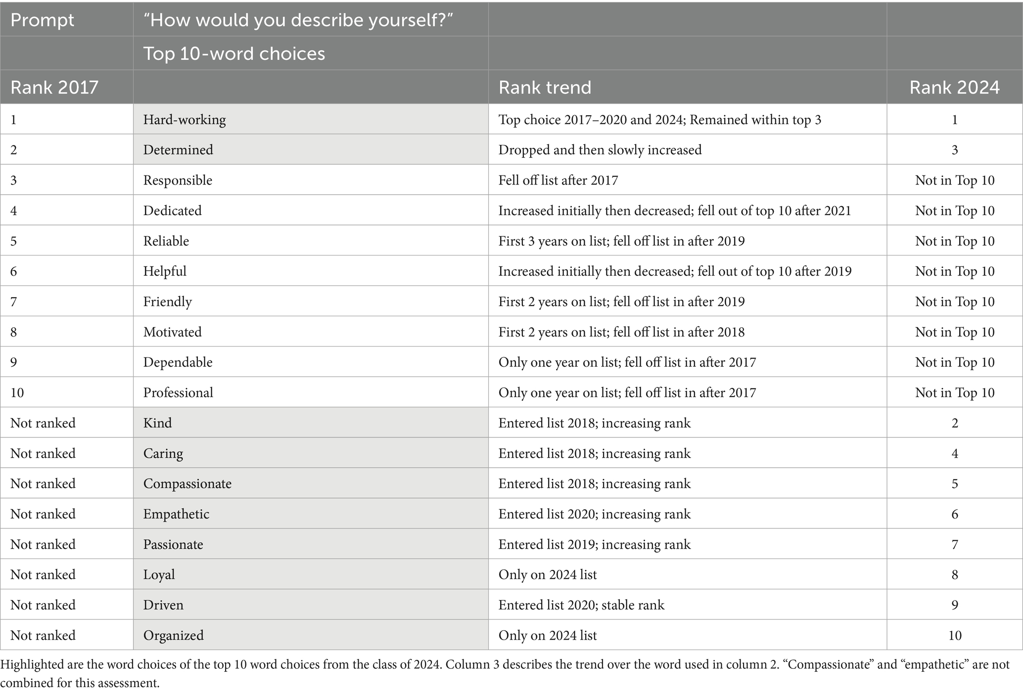Click the "Empathetic" word cell

(176, 514)
